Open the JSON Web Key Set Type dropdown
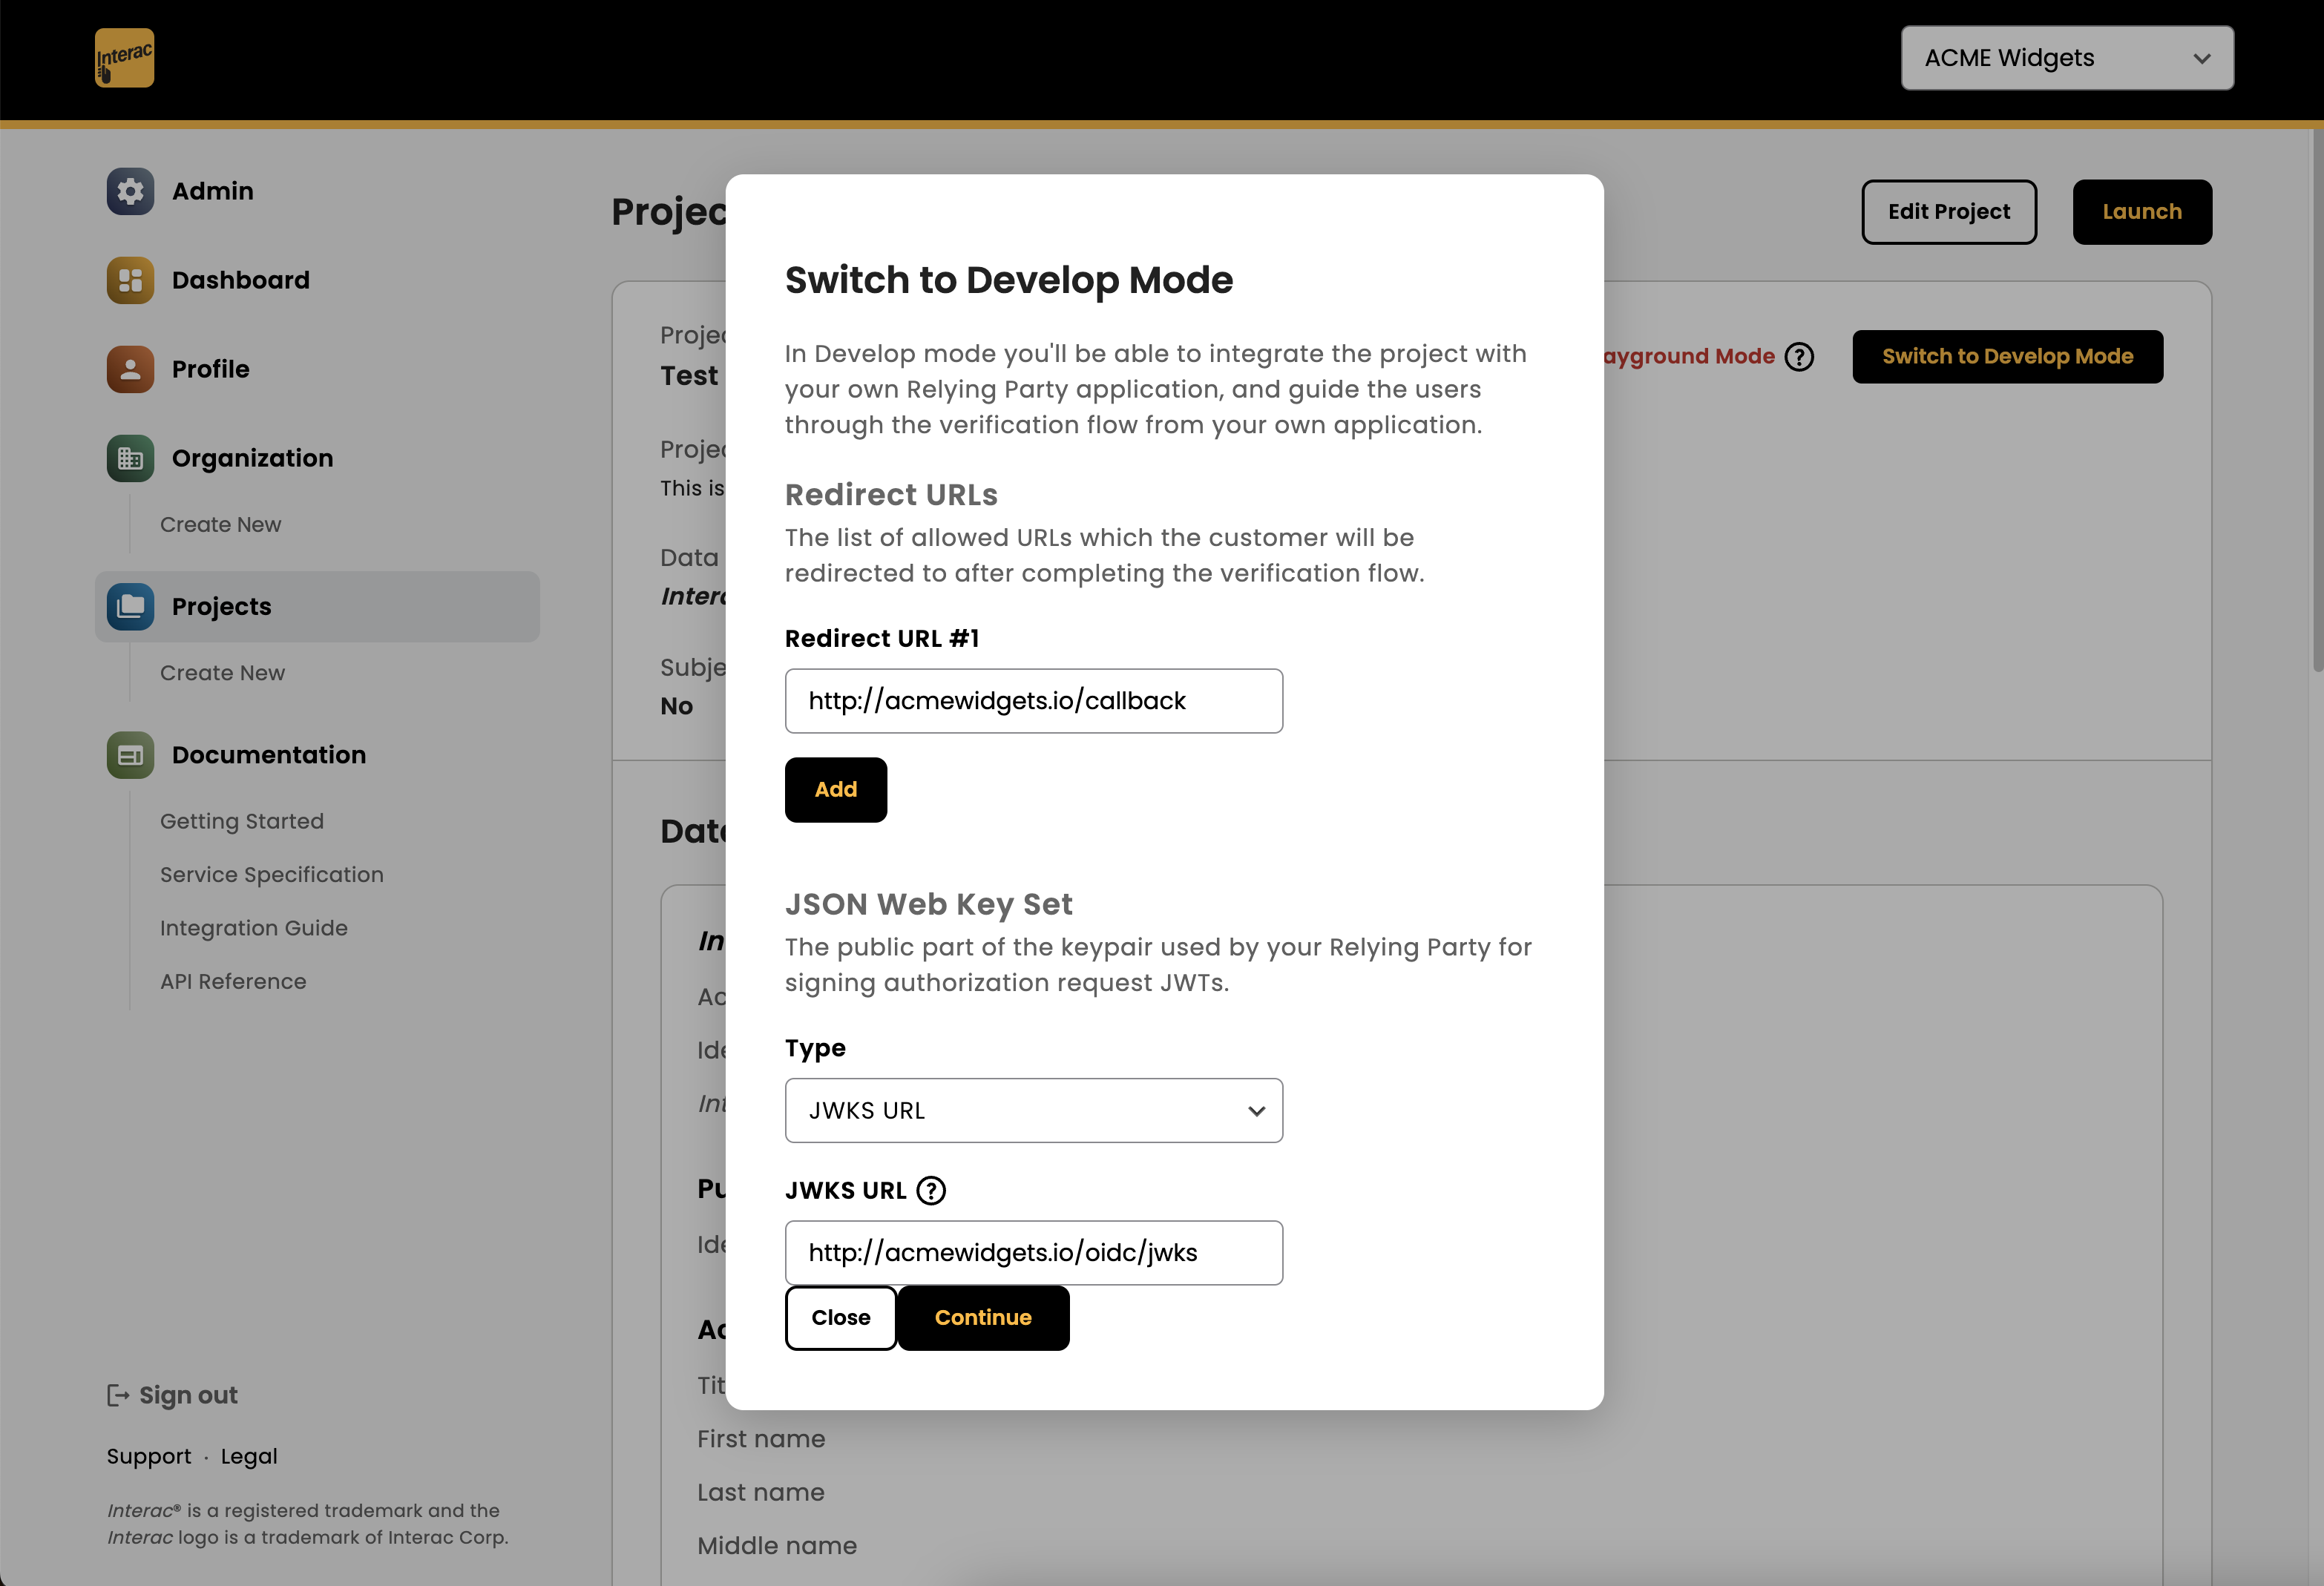Screen dimensions: 2324x1586 1033,1110
